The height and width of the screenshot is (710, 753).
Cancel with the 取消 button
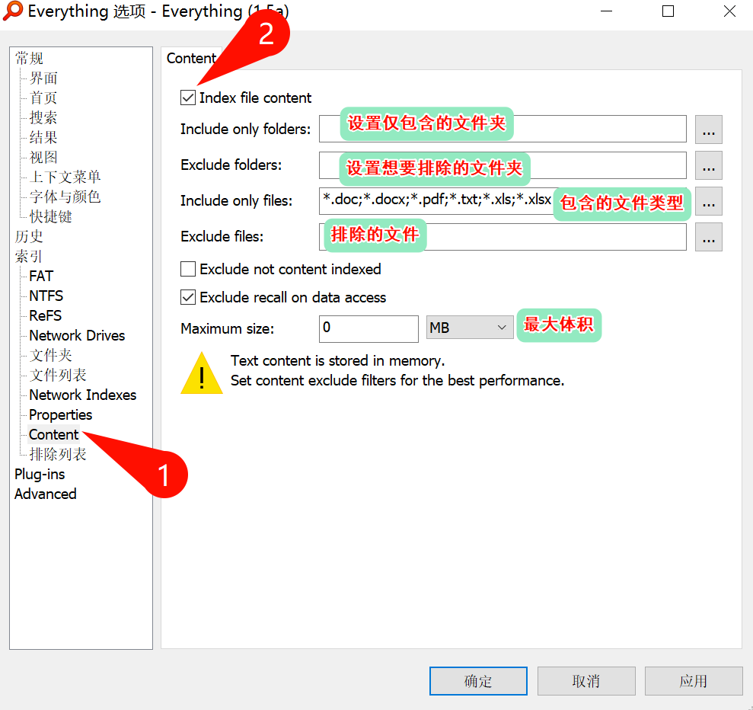[x=586, y=681]
